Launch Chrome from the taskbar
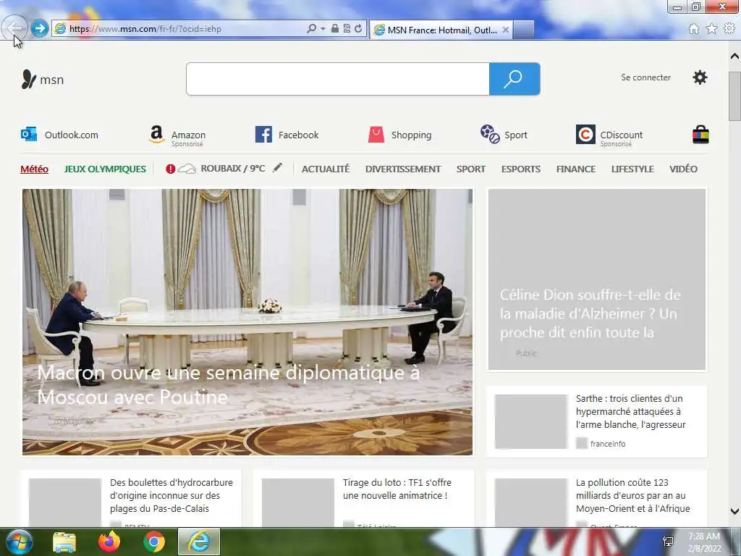 [x=154, y=542]
